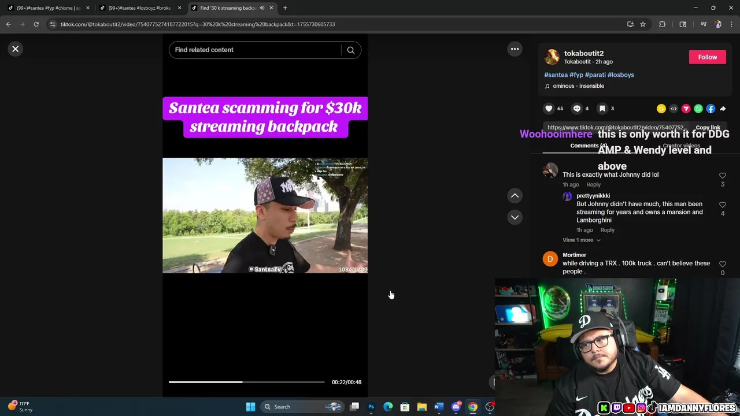Open the three-dot more options menu

515,49
